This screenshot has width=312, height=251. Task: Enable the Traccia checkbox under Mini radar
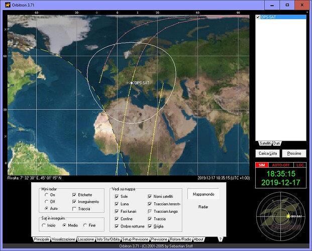[74, 208]
